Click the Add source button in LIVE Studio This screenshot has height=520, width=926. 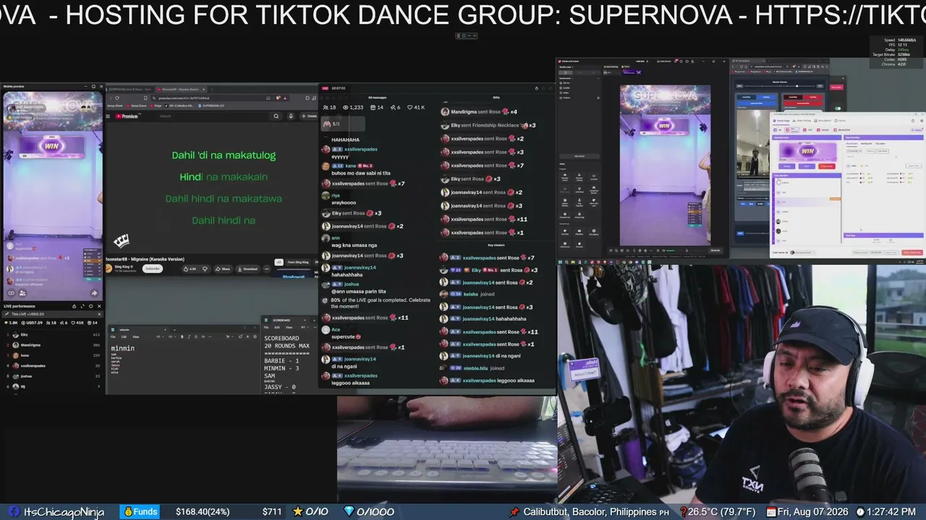(579, 155)
